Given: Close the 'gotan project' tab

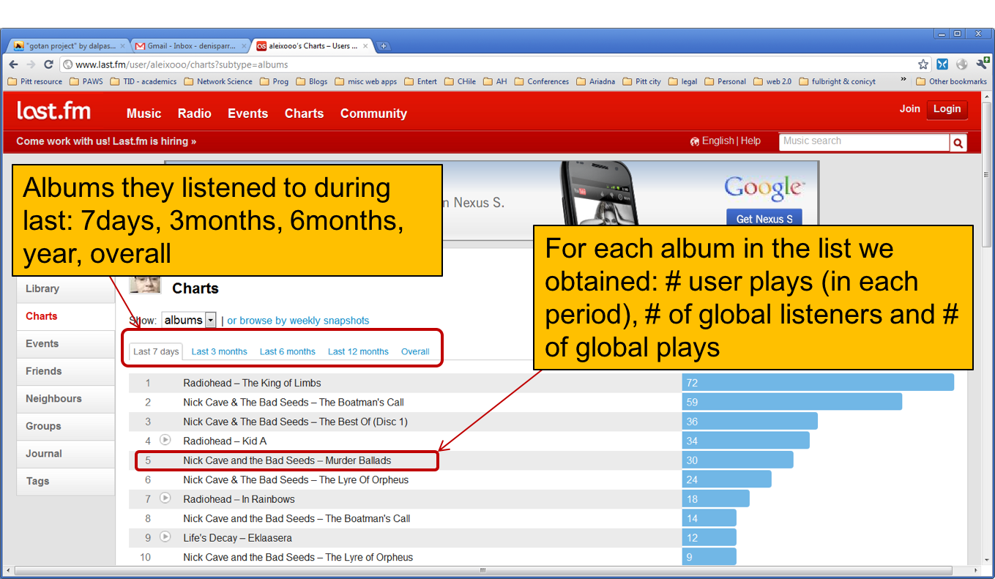Looking at the screenshot, I should pyautogui.click(x=123, y=46).
